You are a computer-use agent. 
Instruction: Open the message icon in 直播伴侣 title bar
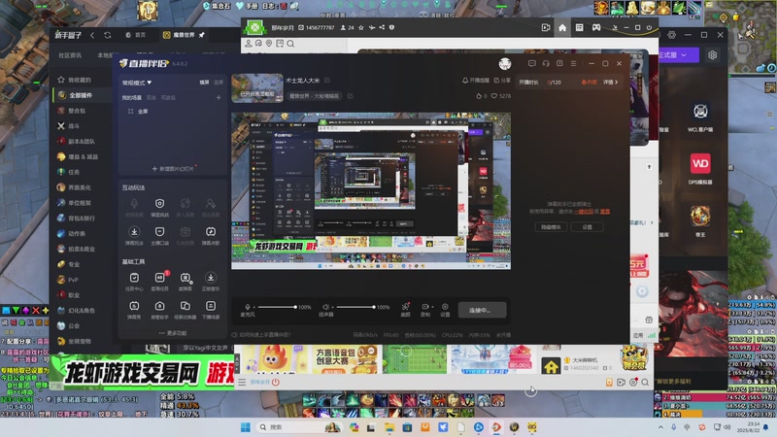pyautogui.click(x=531, y=63)
